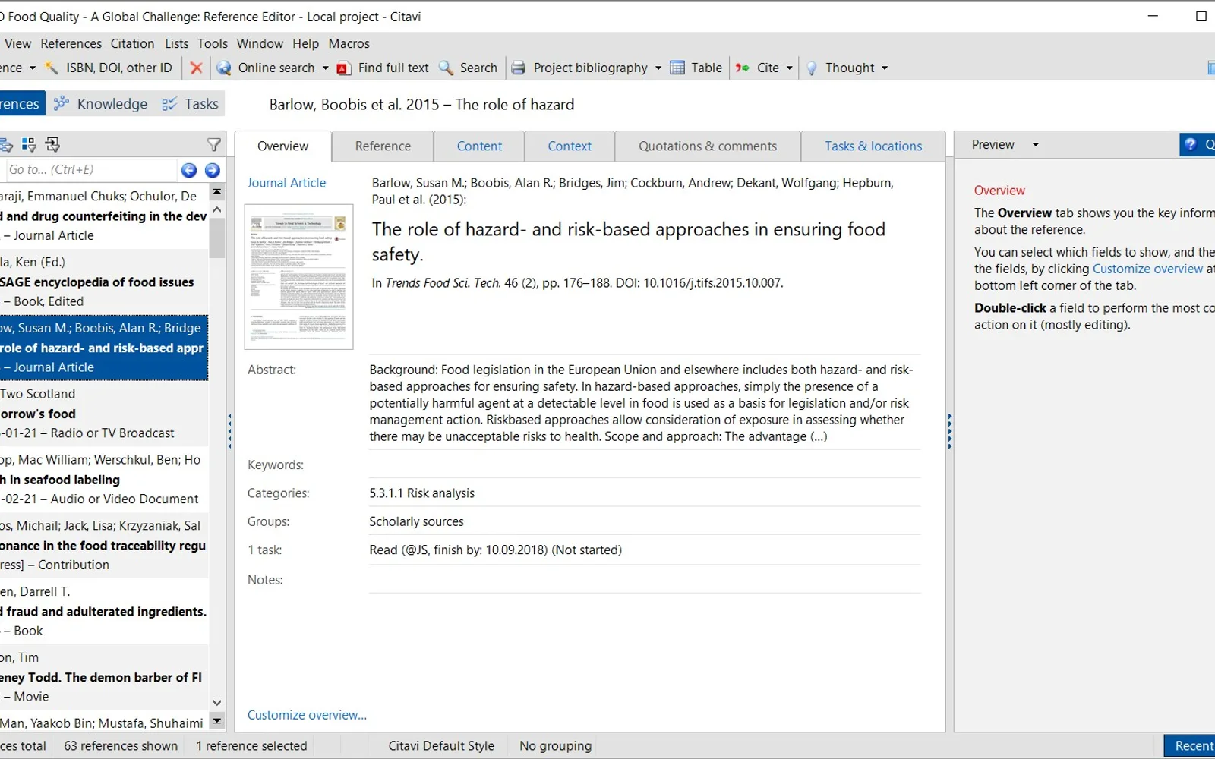Screen dimensions: 1215x759
Task: Collapse the right pane via dotted splitter handle
Action: click(949, 431)
